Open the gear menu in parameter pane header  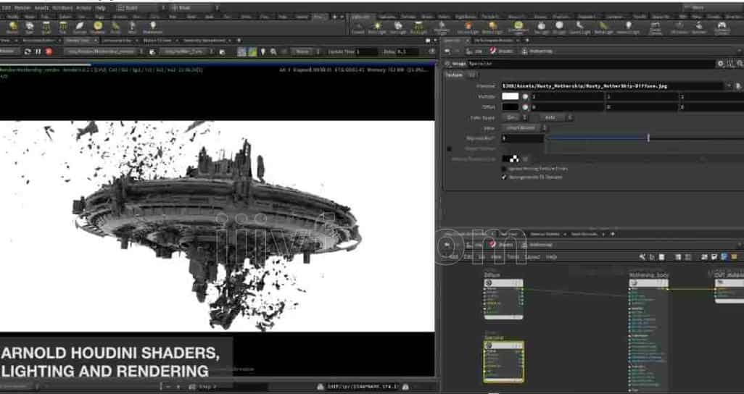tap(721, 63)
